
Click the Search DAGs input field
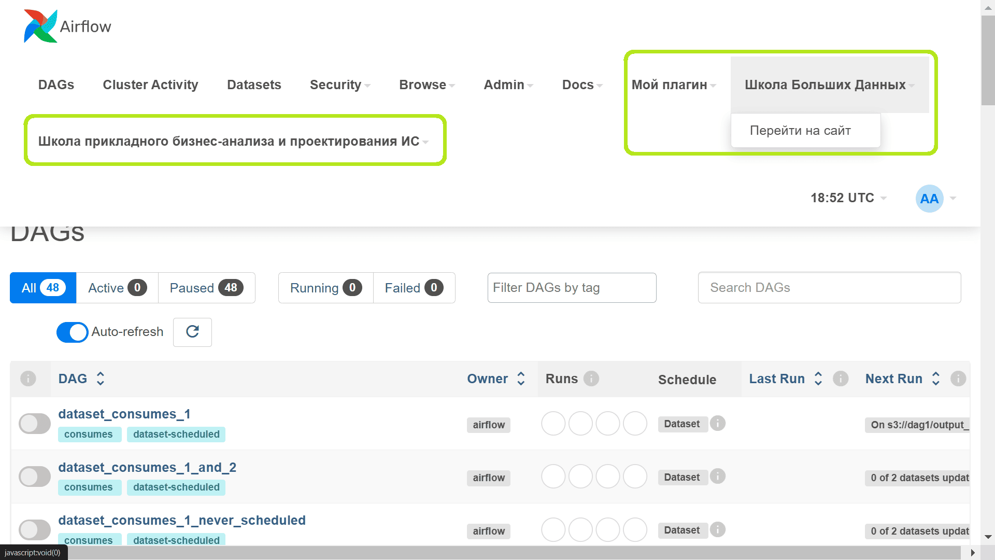[x=829, y=288]
